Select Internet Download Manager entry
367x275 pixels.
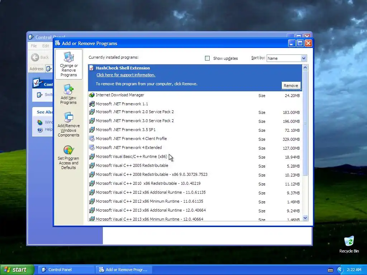(195, 95)
